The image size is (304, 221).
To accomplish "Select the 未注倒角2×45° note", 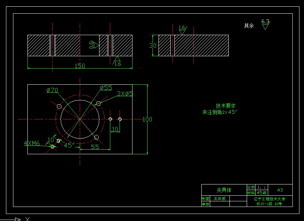I will pyautogui.click(x=220, y=112).
